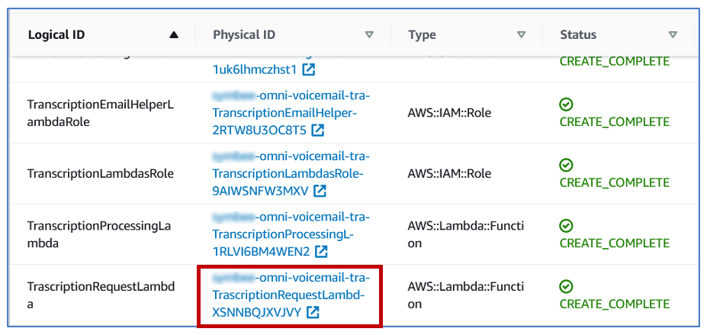Image resolution: width=707 pixels, height=335 pixels.
Task: Sort by Status column arrow
Action: [673, 34]
